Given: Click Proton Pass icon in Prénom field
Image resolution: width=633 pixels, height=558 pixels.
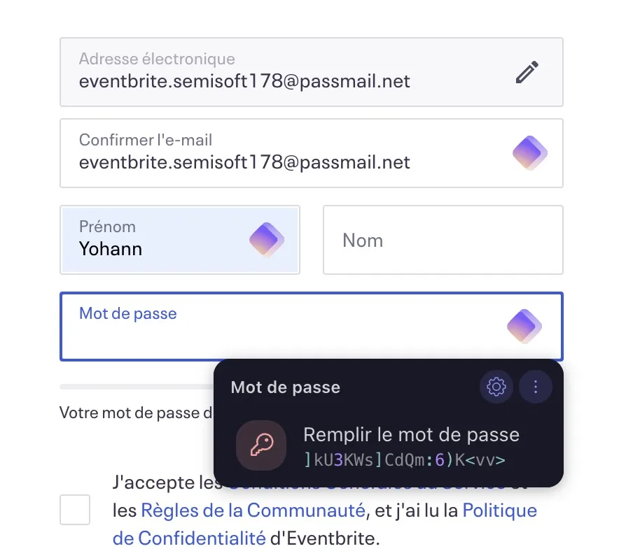Looking at the screenshot, I should [267, 240].
